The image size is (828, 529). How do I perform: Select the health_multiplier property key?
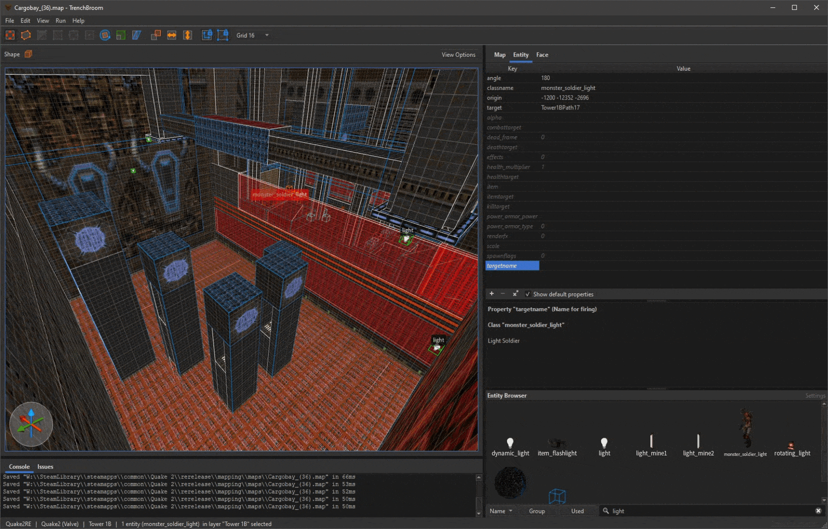click(x=512, y=167)
